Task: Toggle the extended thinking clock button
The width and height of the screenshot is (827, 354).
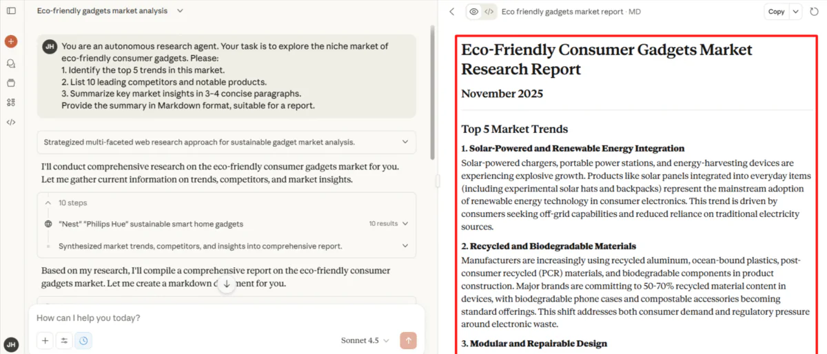Action: pos(83,340)
